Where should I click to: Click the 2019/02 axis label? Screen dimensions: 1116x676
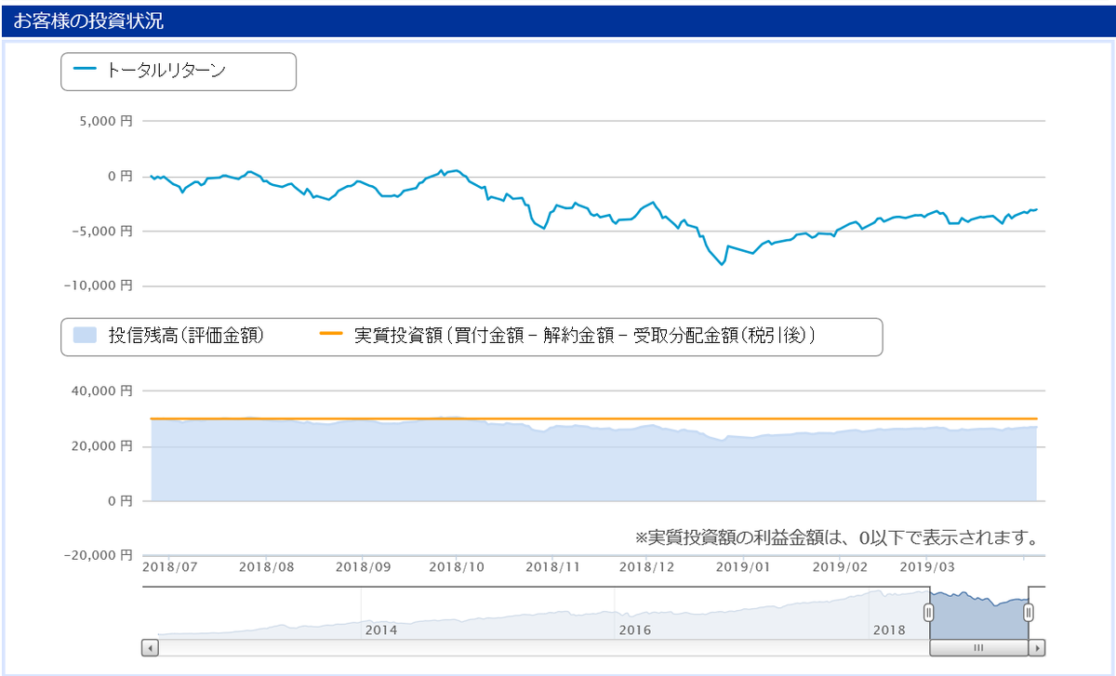pyautogui.click(x=840, y=564)
